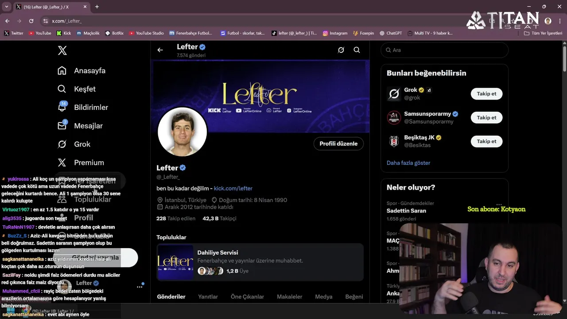Open Tüm Yer İşaretleri bookmarks folder
The width and height of the screenshot is (567, 319).
544,33
